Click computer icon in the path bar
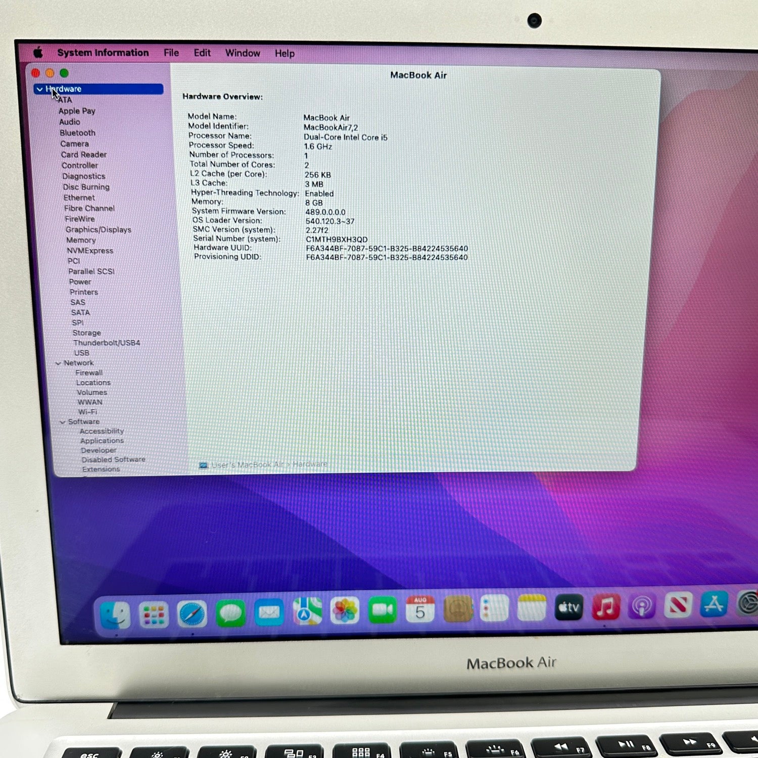This screenshot has width=758, height=758. (x=204, y=465)
